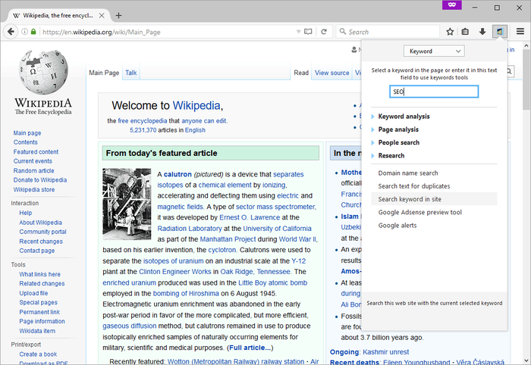Open the calutron thumbnail image

127,204
